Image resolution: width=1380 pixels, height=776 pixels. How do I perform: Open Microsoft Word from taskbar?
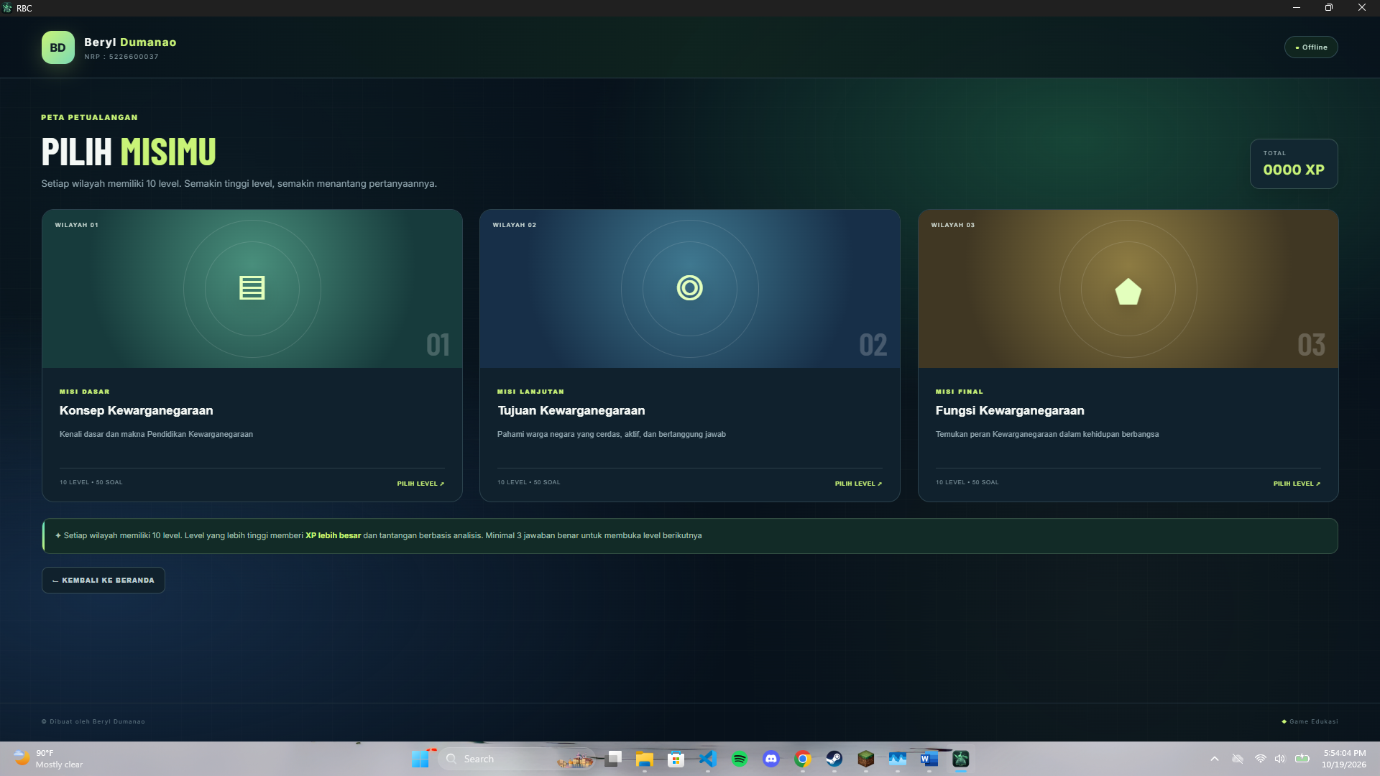pyautogui.click(x=929, y=759)
